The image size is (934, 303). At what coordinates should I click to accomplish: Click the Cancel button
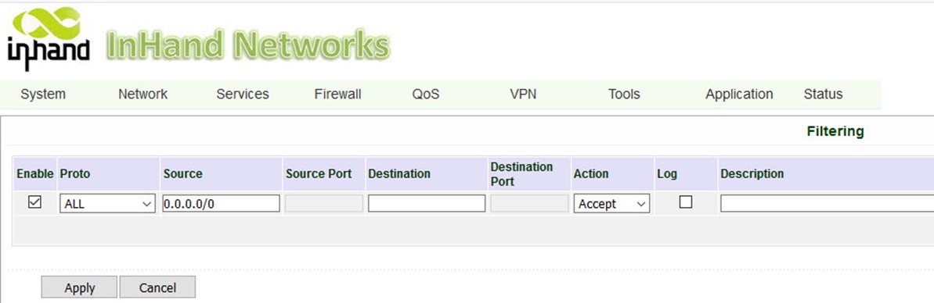pyautogui.click(x=157, y=287)
